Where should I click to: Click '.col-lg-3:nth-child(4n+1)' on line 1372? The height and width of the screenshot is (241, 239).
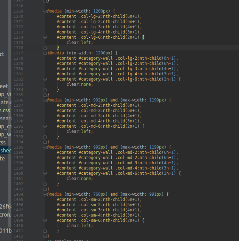pyautogui.click(x=109, y=27)
